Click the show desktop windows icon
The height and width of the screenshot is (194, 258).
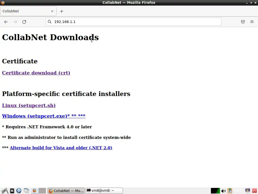point(26,191)
